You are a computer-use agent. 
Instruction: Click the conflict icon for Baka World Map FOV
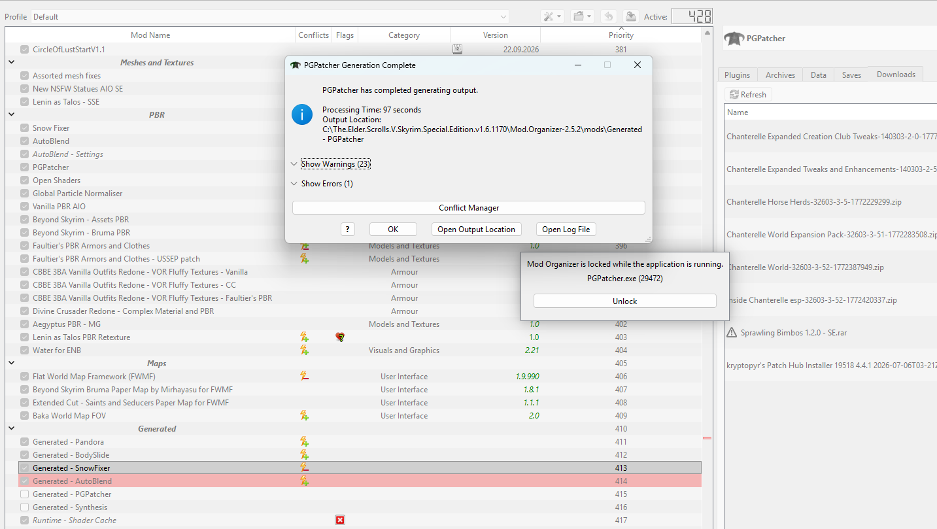304,416
